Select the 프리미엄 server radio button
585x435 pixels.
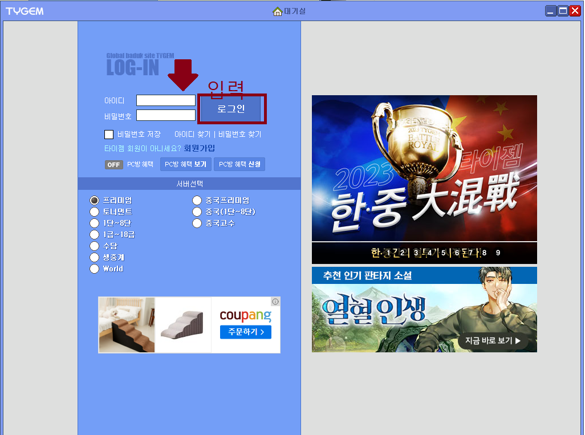(95, 200)
